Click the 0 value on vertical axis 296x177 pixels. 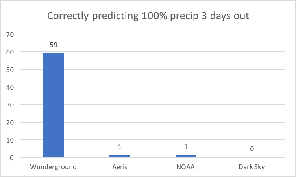12,158
